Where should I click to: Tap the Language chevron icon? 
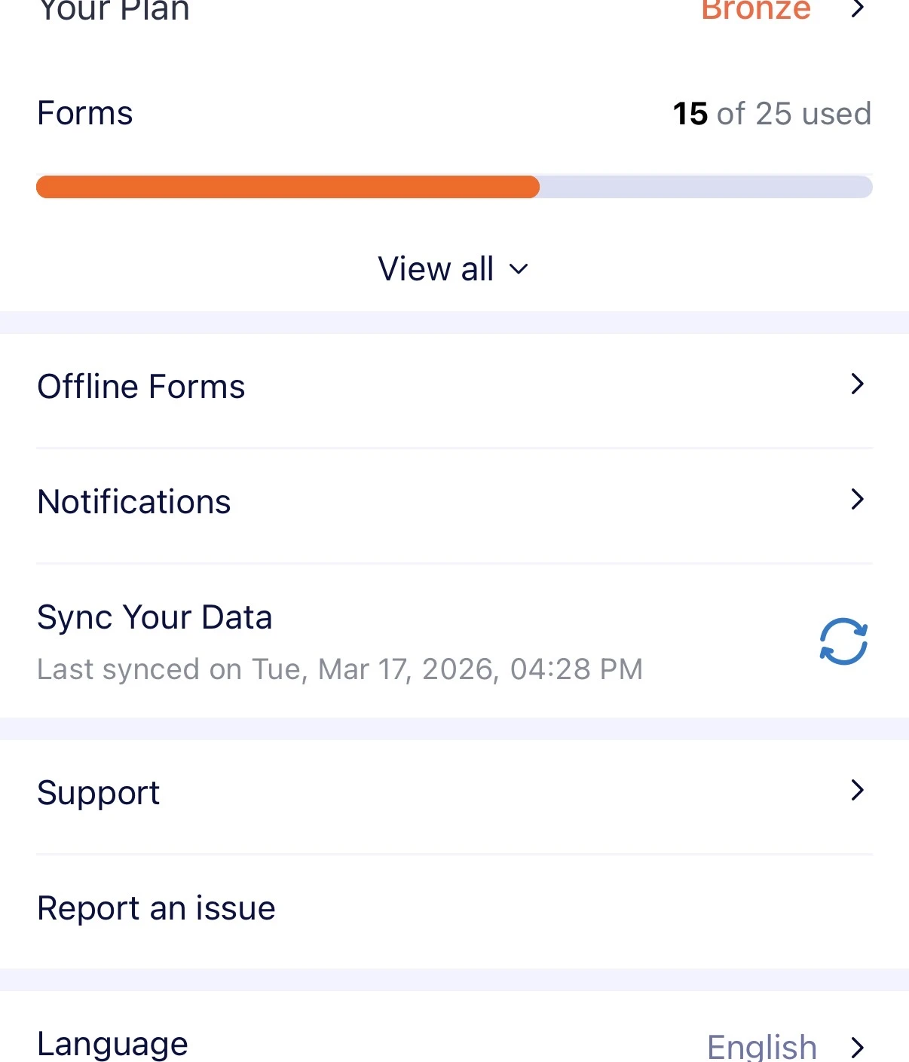pyautogui.click(x=858, y=1046)
